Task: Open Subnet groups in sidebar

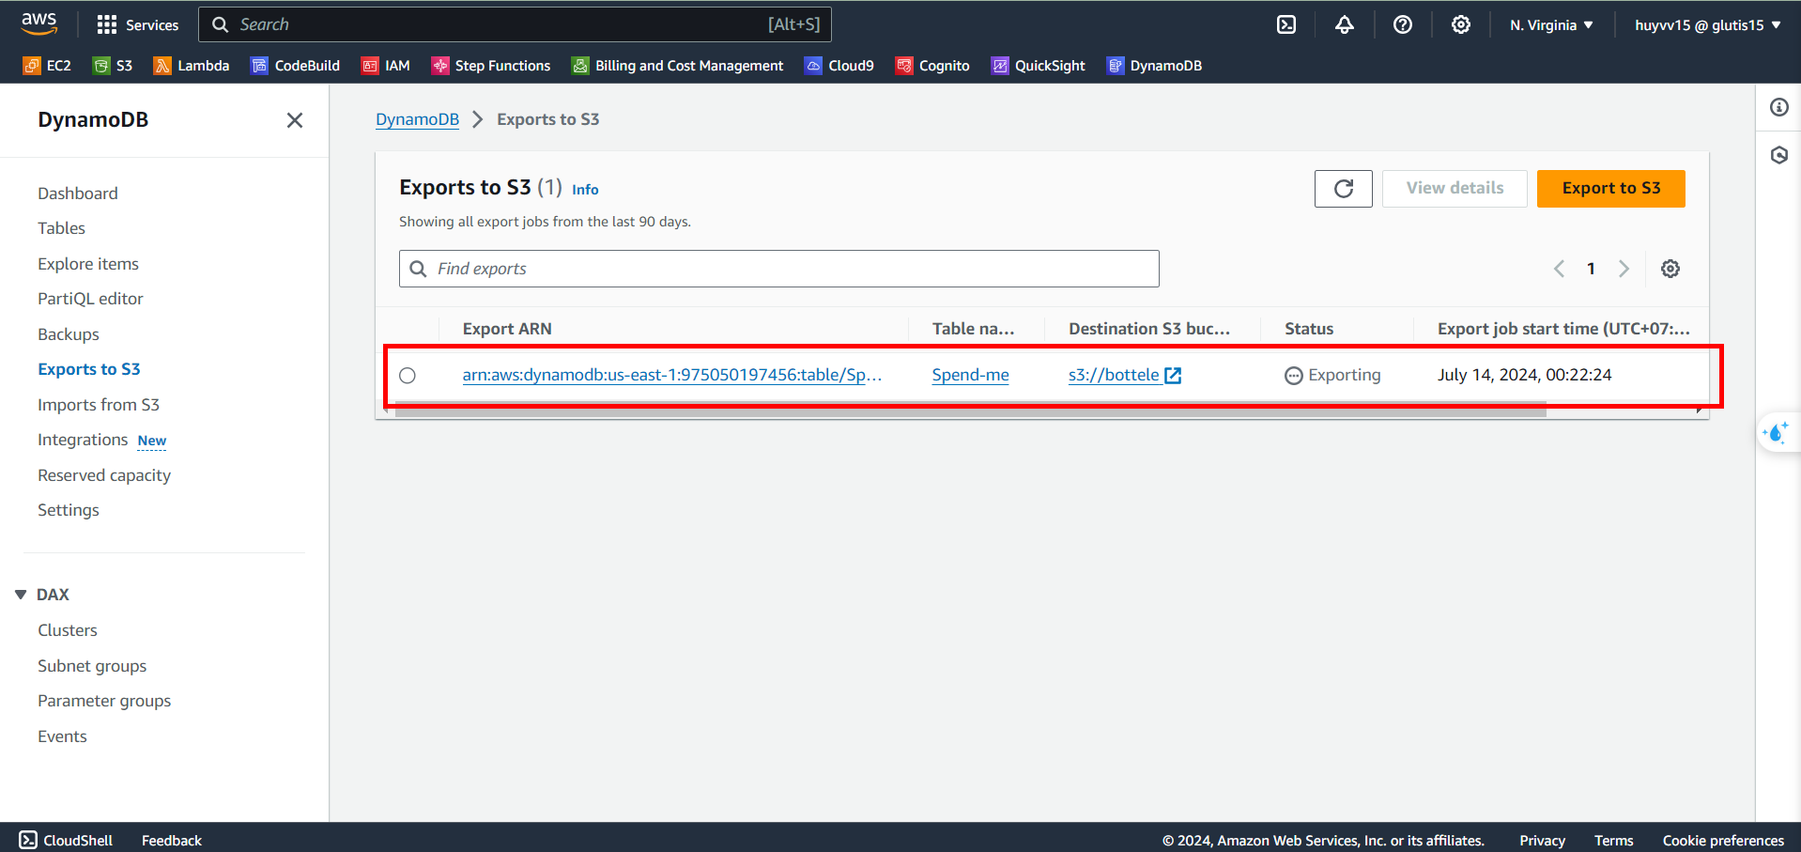Action: (x=92, y=666)
